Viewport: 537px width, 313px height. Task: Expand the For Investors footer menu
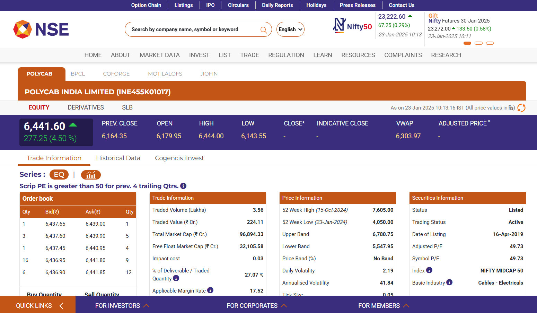pos(122,305)
